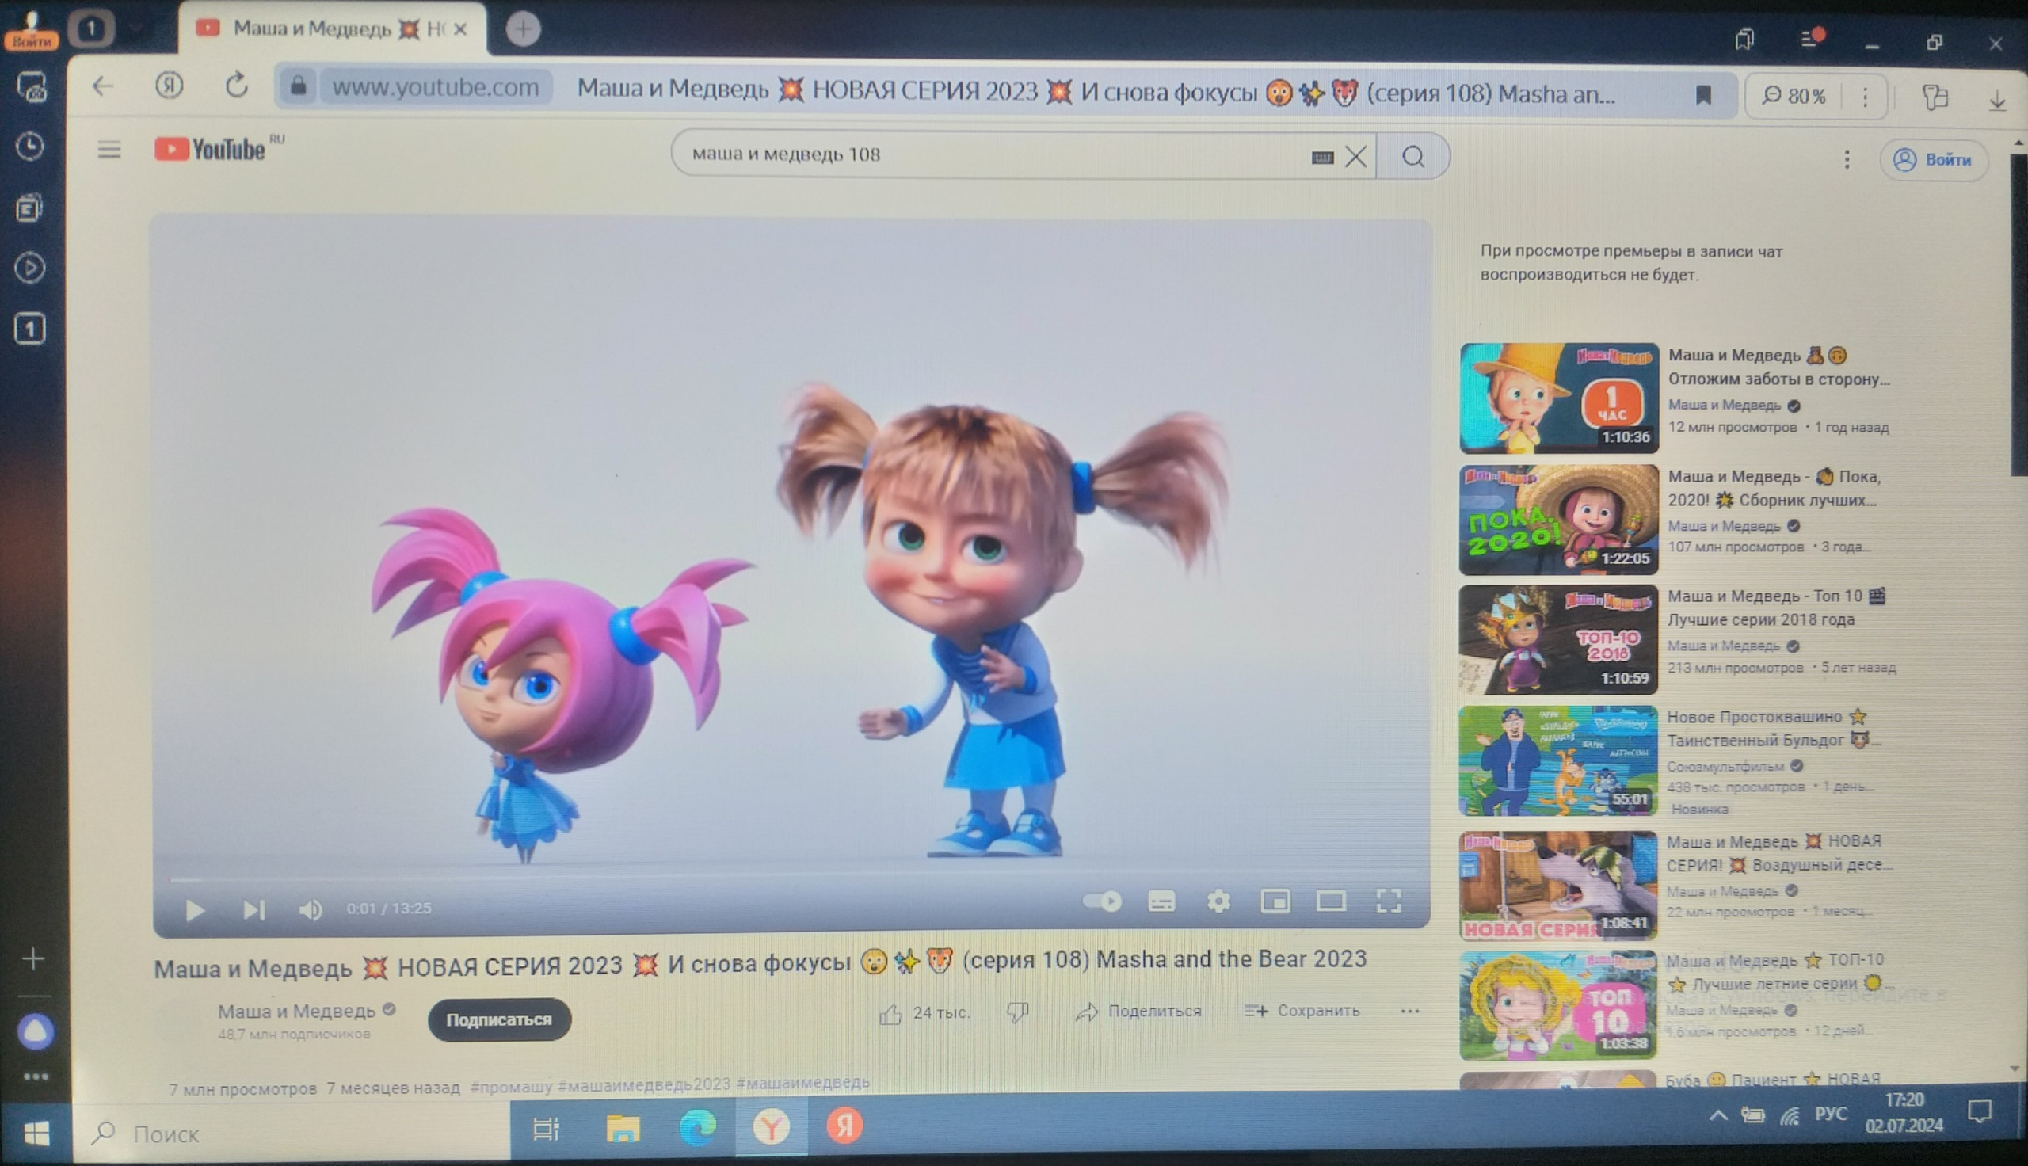Open Топ 10 Лучшие серии 2018 video
The image size is (2028, 1166).
(1558, 639)
